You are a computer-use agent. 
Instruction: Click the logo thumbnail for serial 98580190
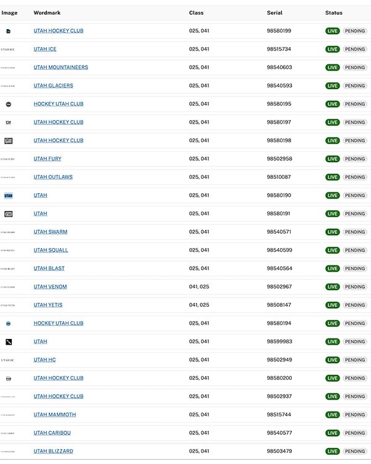click(x=8, y=195)
